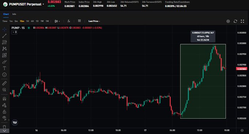249x134 pixels.
Task: Hide all drawings with eye icon
Action: click(x=4, y=118)
